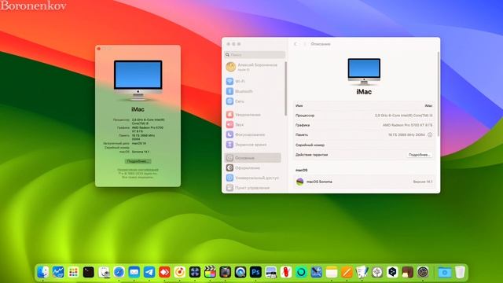Go forward with the Settings forward chevron
503x283 pixels.
tap(304, 44)
